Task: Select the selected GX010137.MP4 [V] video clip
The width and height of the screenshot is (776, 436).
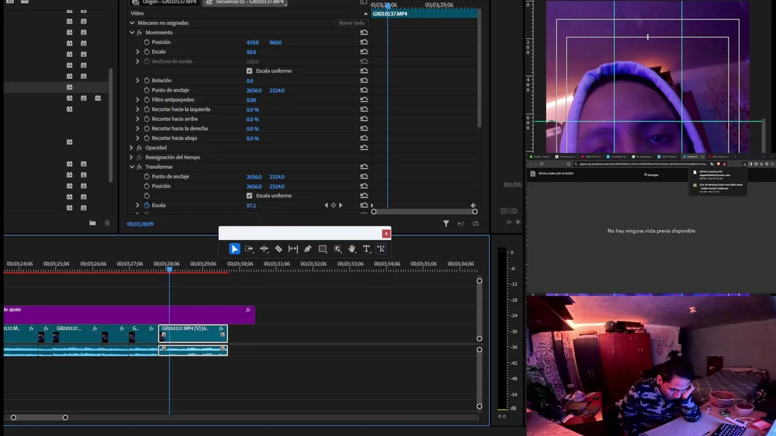Action: point(193,333)
